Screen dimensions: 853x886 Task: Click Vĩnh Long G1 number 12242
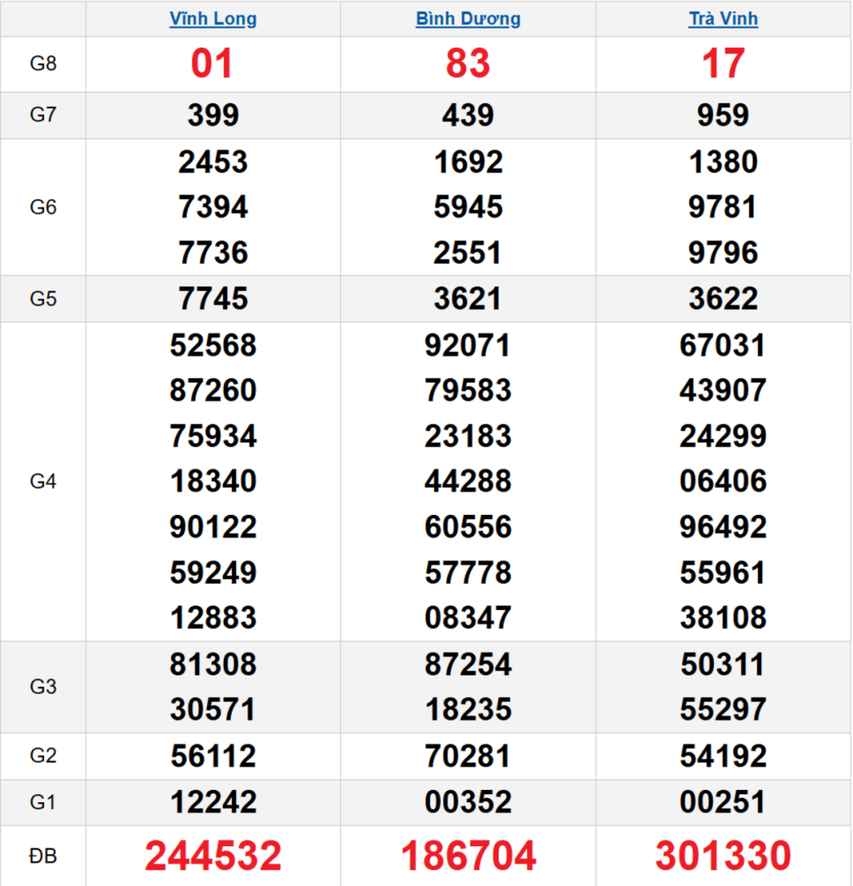coord(213,802)
